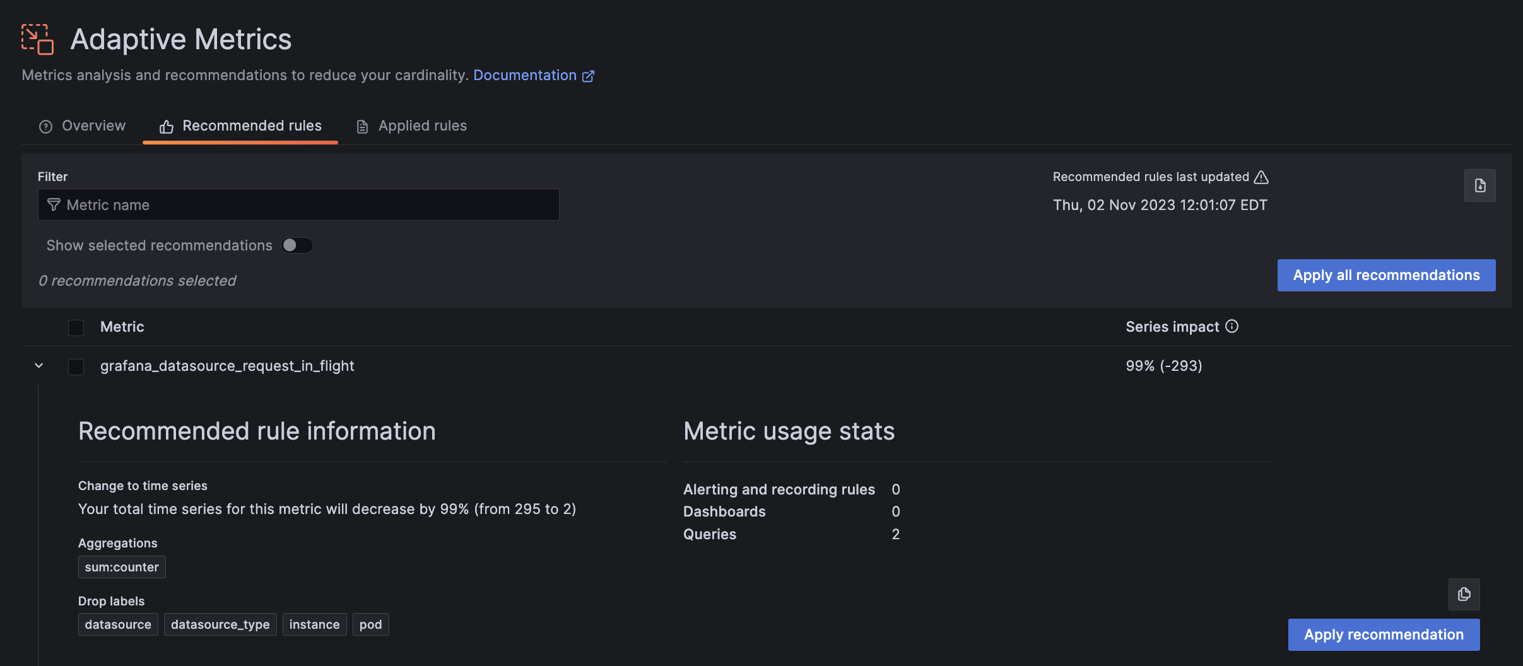Open the Documentation link

click(x=524, y=75)
